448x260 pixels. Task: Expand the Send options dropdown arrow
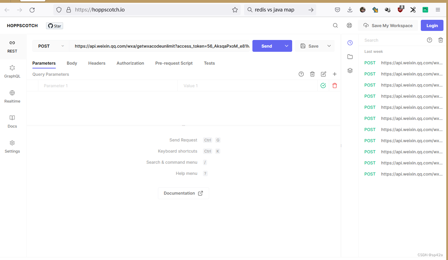287,46
